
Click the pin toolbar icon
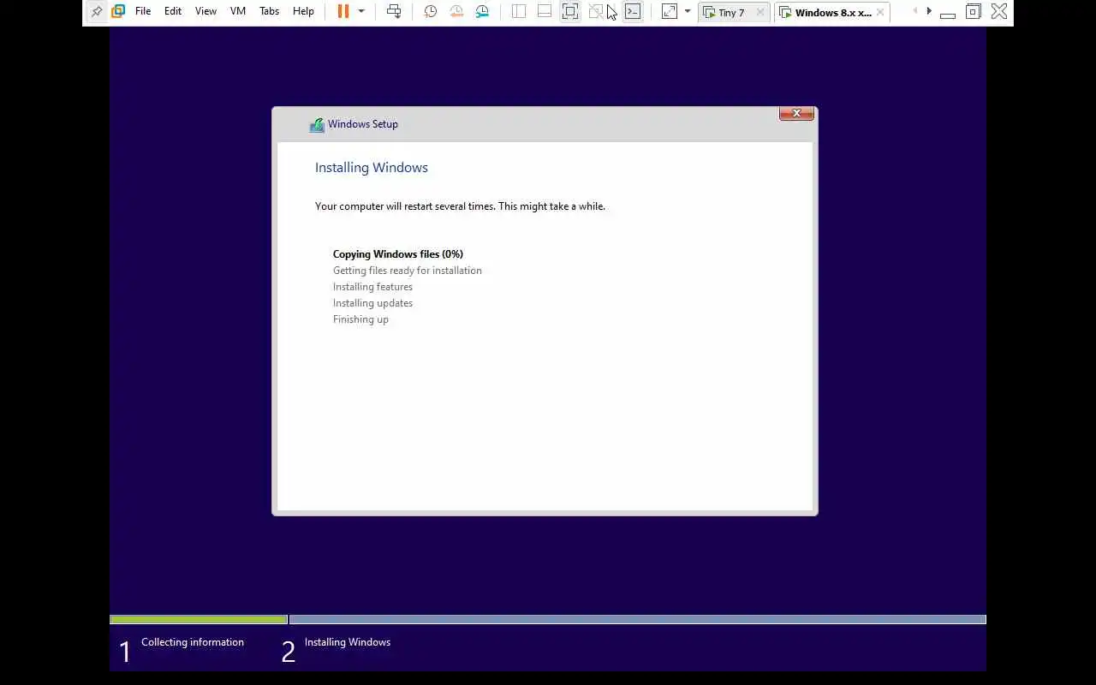pos(96,12)
